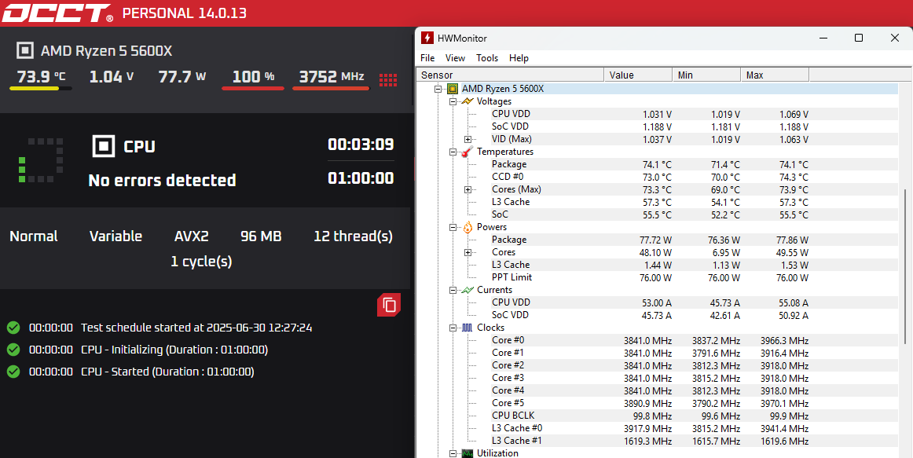Copy the log with the red copy icon

[x=388, y=305]
